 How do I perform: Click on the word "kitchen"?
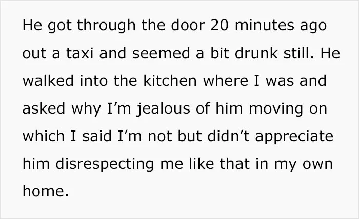point(170,81)
